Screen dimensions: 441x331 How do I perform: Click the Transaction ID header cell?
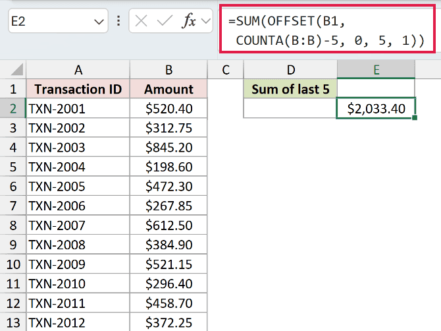[78, 89]
